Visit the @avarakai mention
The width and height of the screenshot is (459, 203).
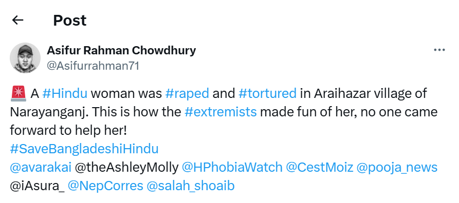click(x=41, y=167)
